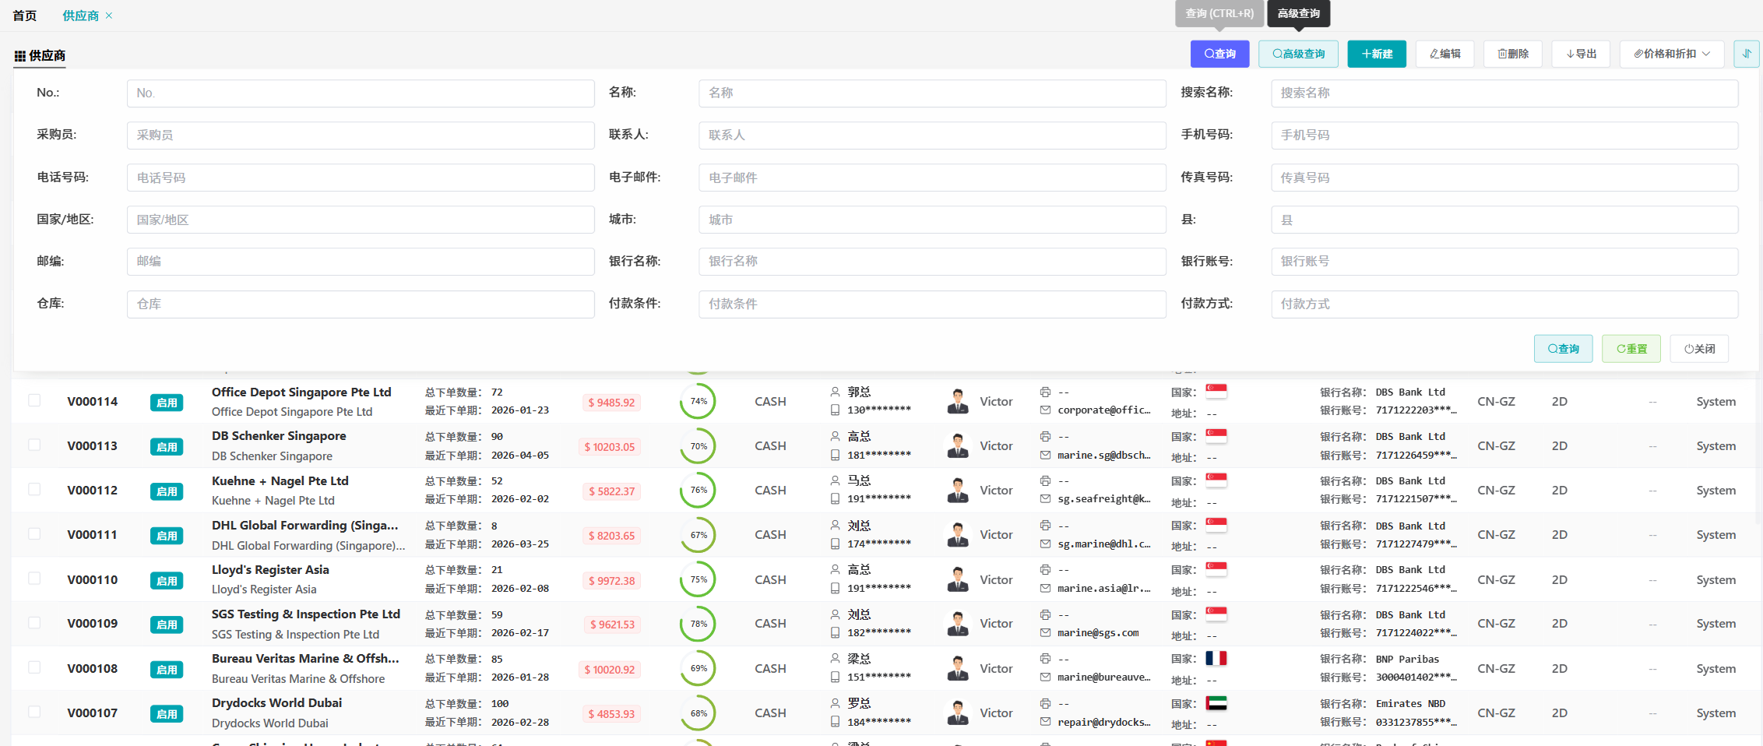1763x746 pixels.
Task: Click the 新建 button to add supplier
Action: click(1376, 54)
